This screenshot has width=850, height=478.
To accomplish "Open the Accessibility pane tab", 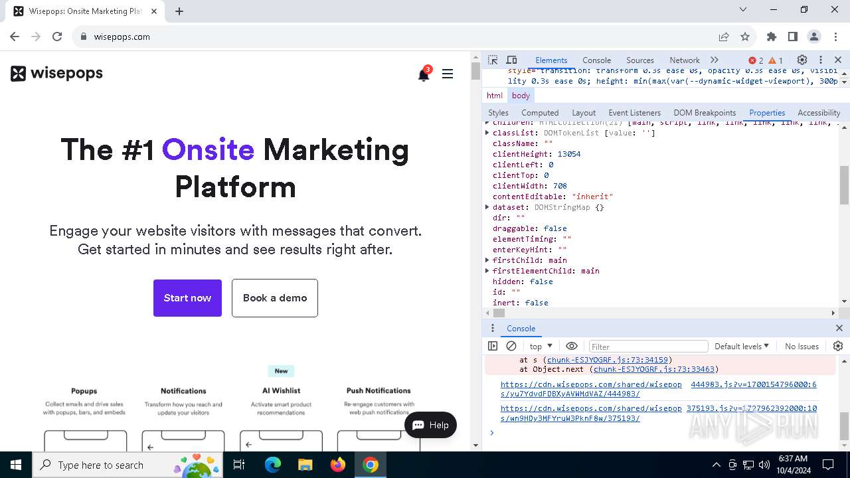I will [819, 113].
